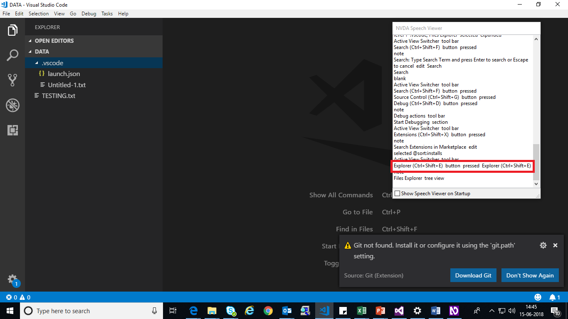The width and height of the screenshot is (568, 319).
Task: Select 'Files Explorer tree view' line in Speech Viewer
Action: 419,178
